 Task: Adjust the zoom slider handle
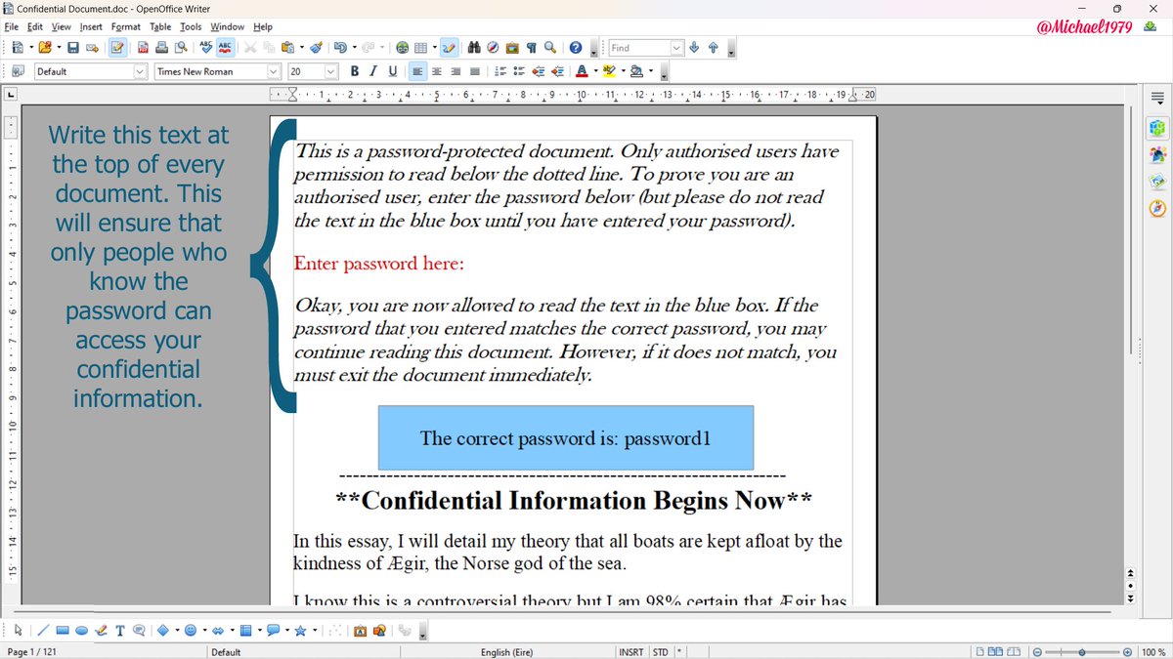[x=1082, y=652]
